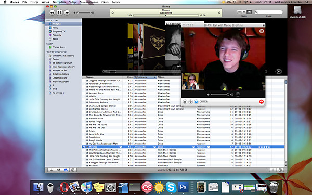Mute the microphone in the Skype call

pos(190,102)
